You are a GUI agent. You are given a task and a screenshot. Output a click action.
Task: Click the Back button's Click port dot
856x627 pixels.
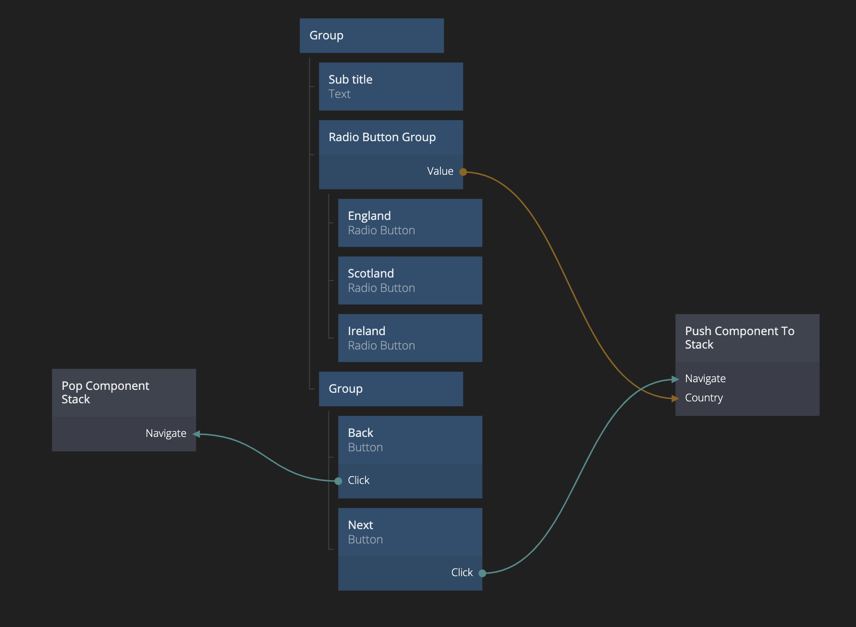[338, 481]
